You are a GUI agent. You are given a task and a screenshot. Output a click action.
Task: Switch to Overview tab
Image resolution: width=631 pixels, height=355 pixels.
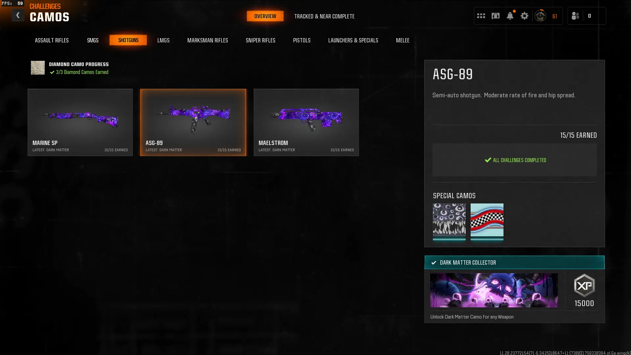tap(265, 16)
